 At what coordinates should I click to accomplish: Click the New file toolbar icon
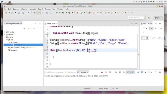tap(6, 13)
